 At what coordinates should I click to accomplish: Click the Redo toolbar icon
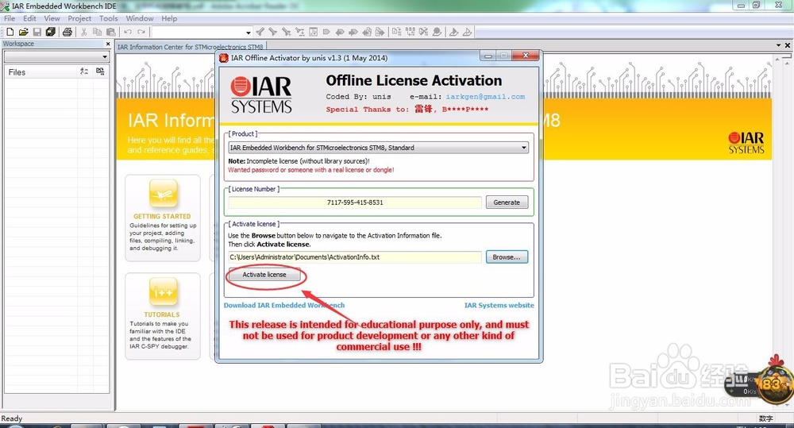click(141, 32)
